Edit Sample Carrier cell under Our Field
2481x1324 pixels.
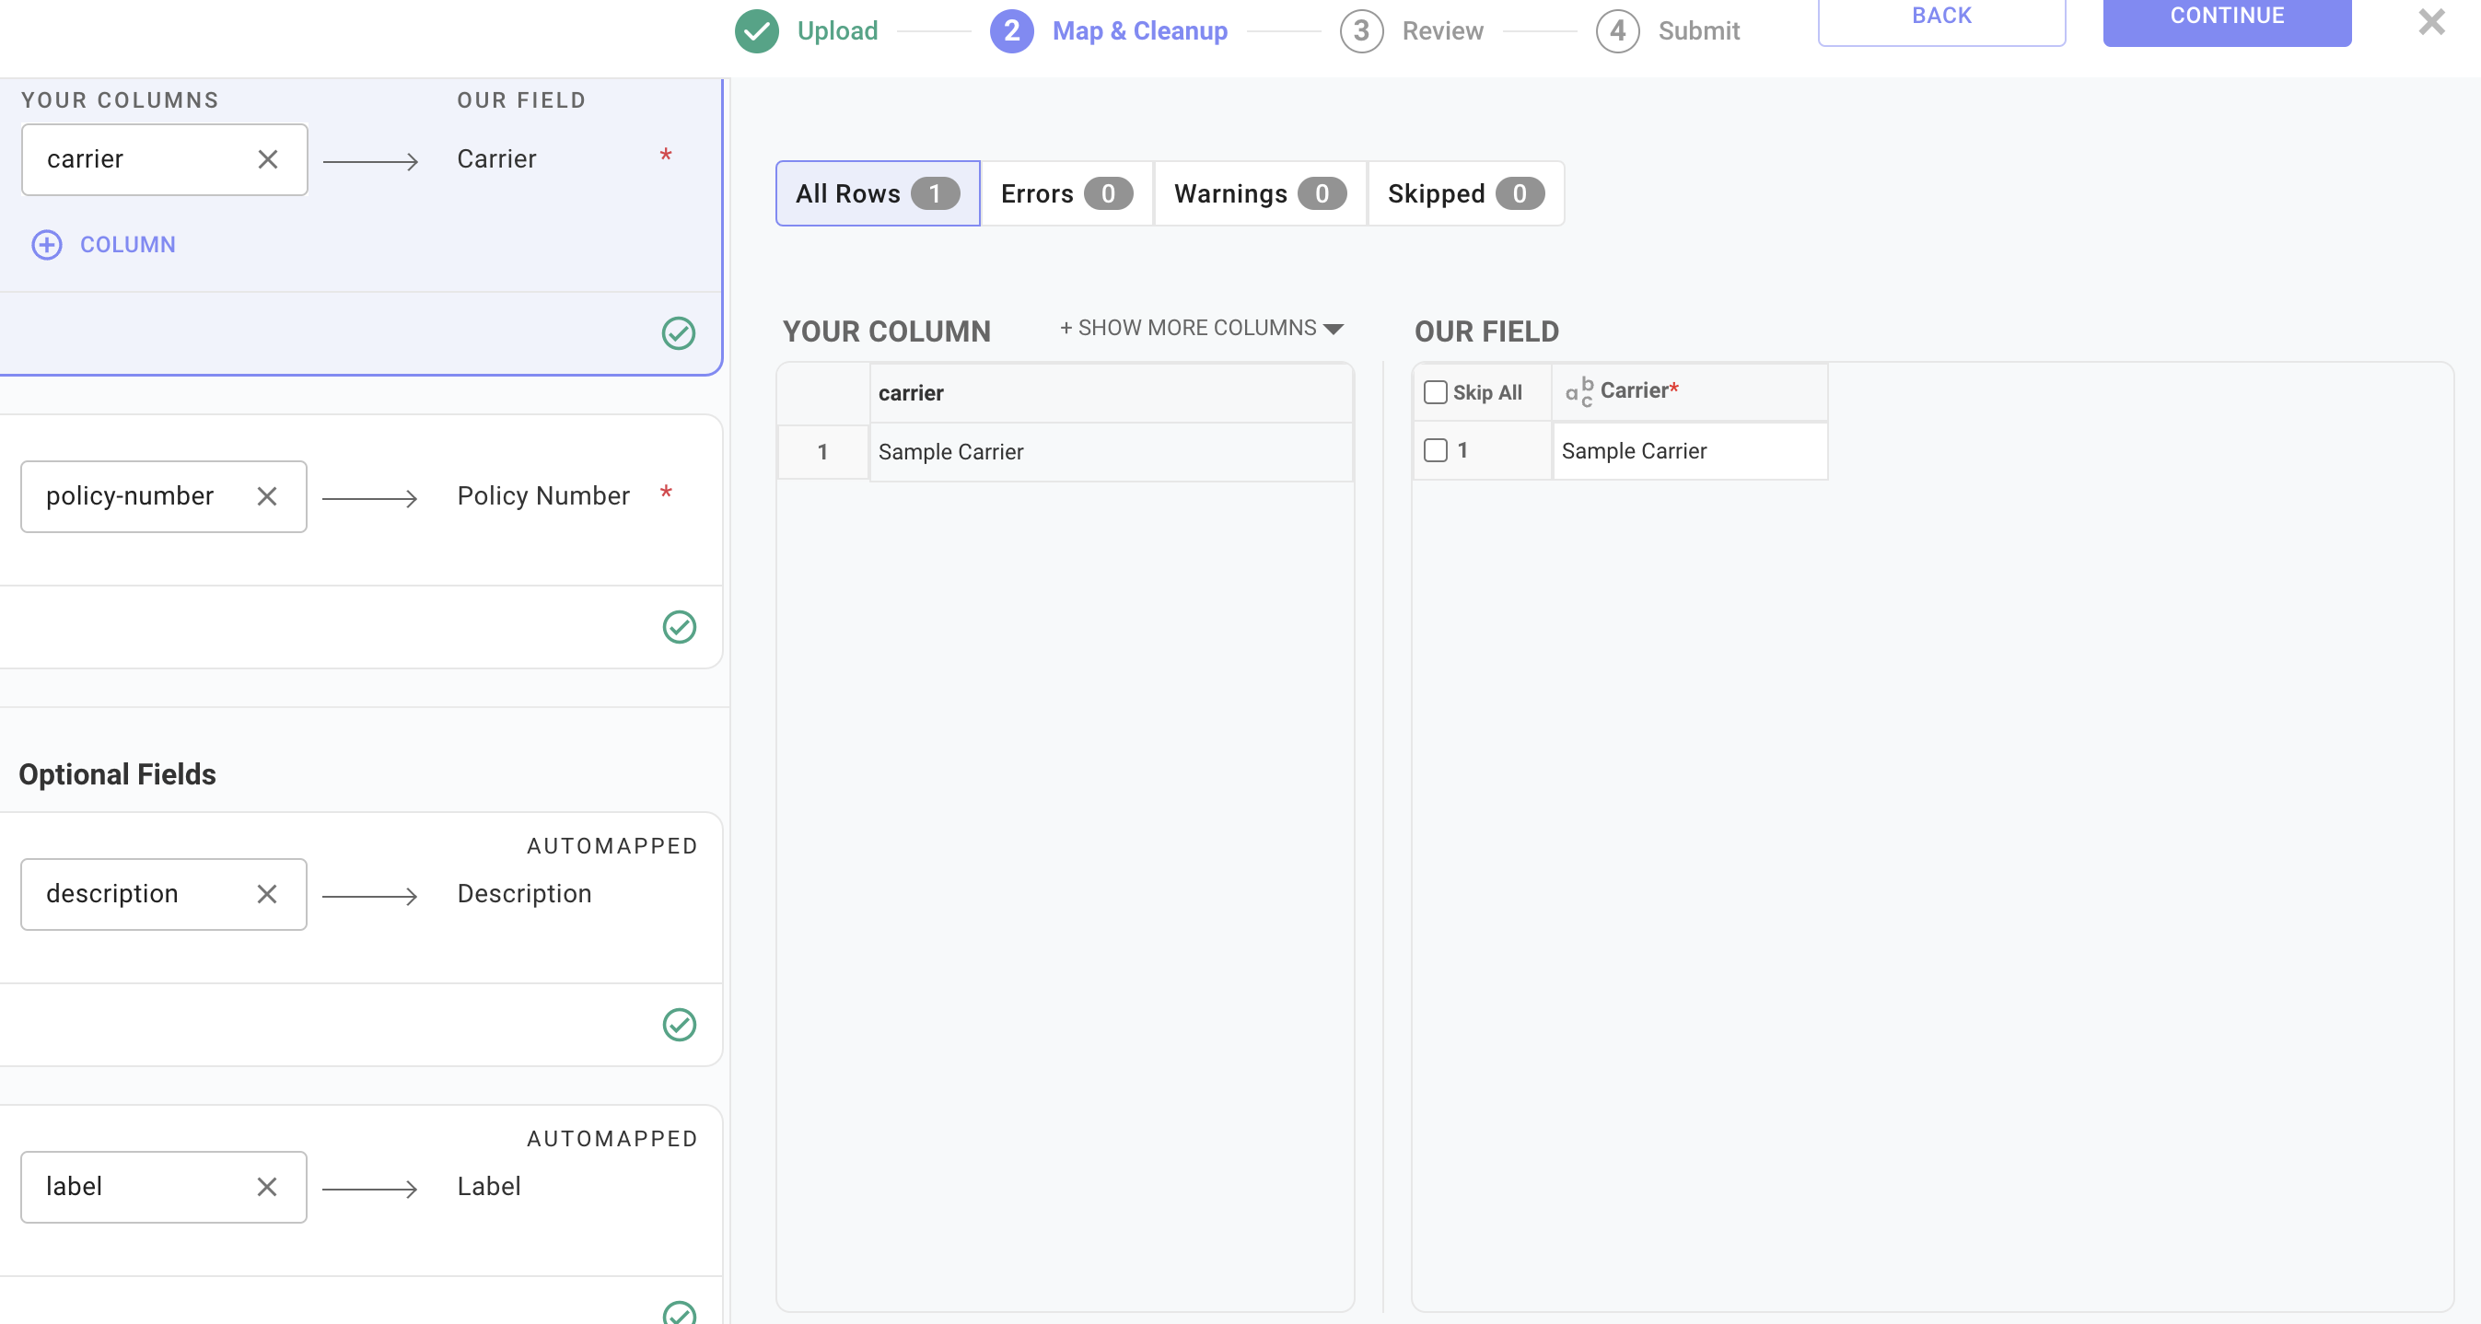click(x=1689, y=450)
